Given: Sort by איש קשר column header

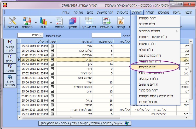Looking at the screenshot, I should [x=75, y=42].
